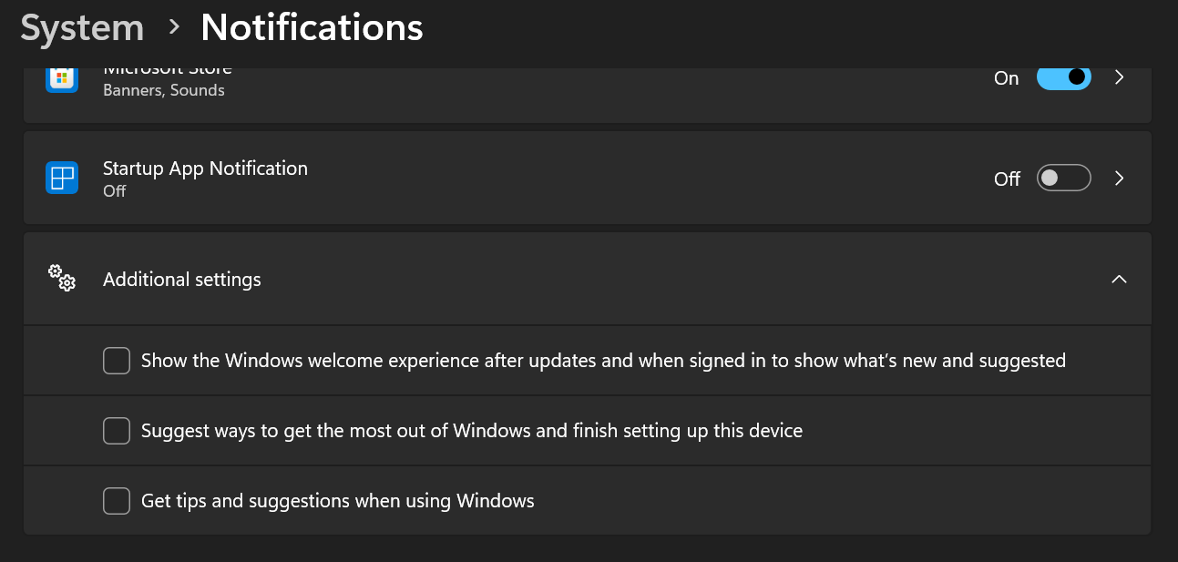Viewport: 1178px width, 562px height.
Task: Click the Additional settings gears icon
Action: [62, 278]
